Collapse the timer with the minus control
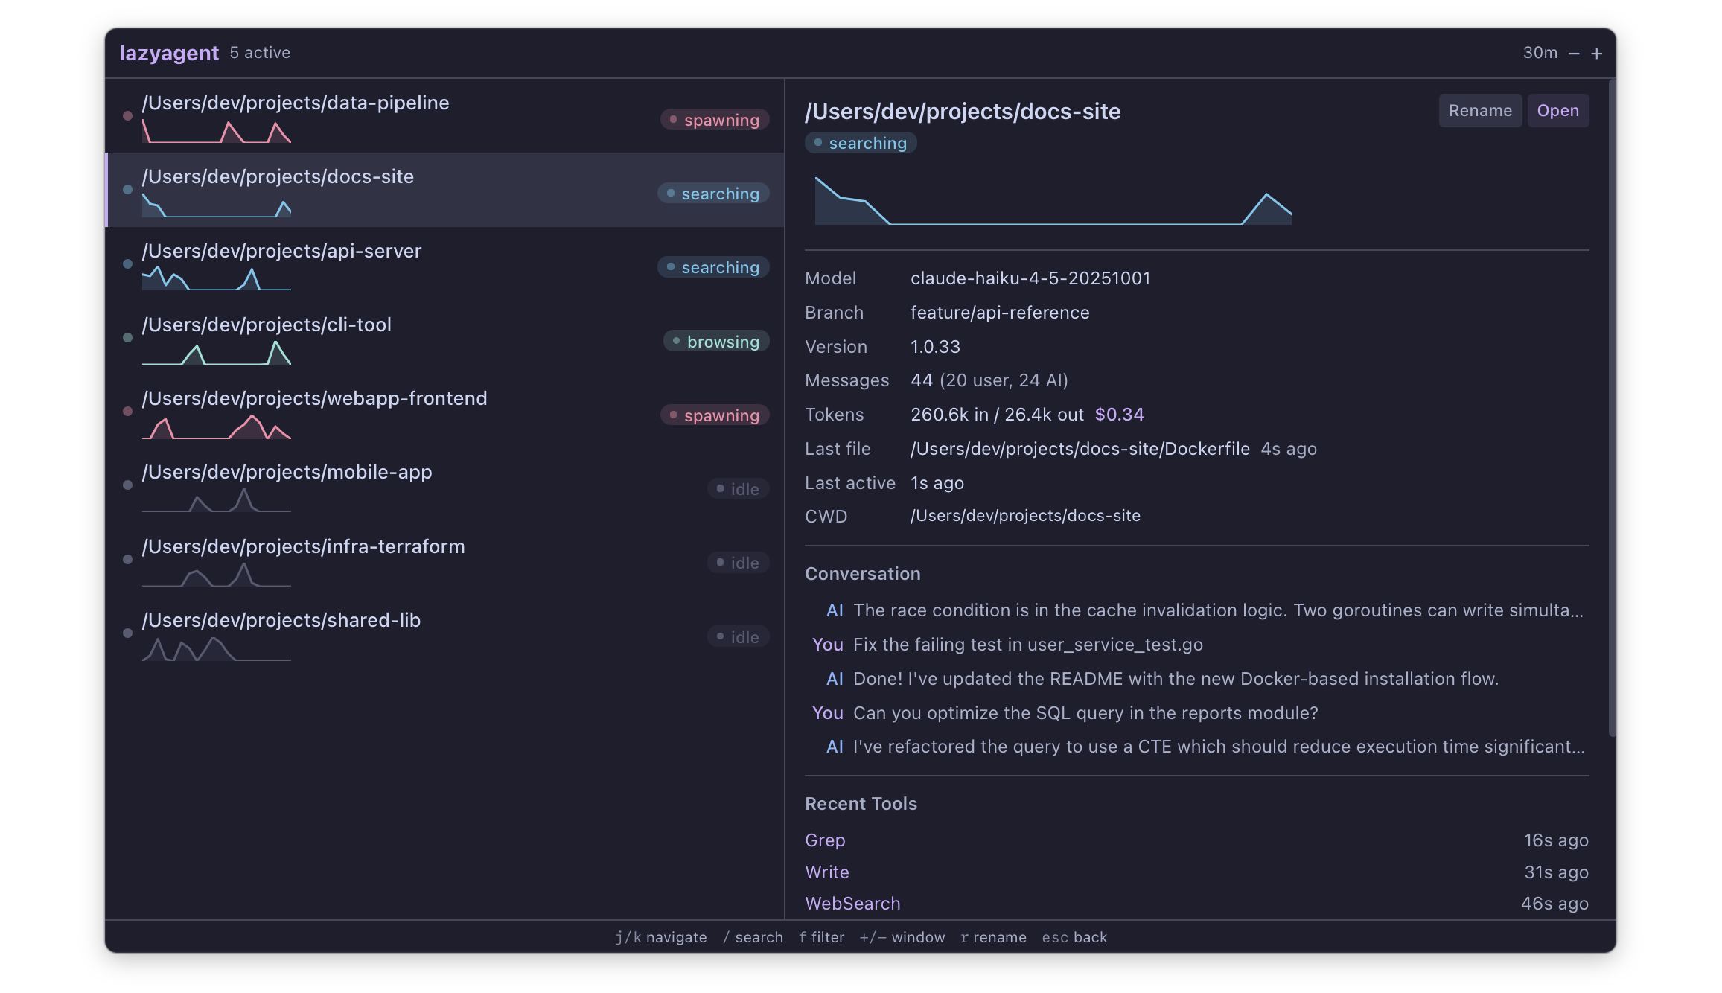 coord(1574,53)
